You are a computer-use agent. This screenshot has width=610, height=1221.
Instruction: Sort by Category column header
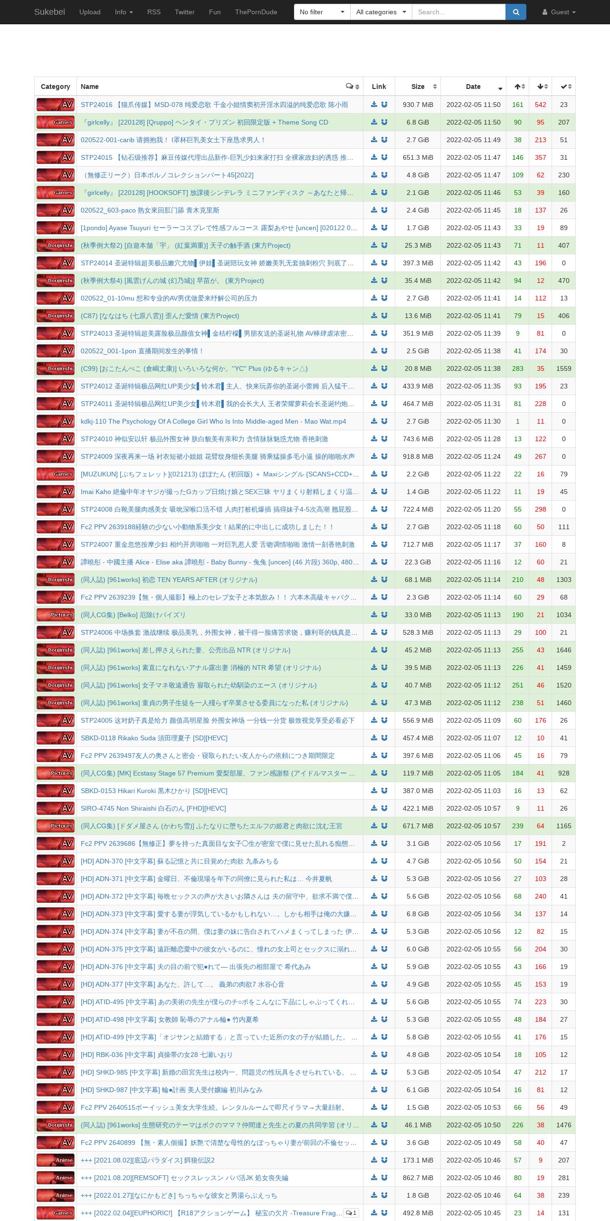[x=56, y=87]
